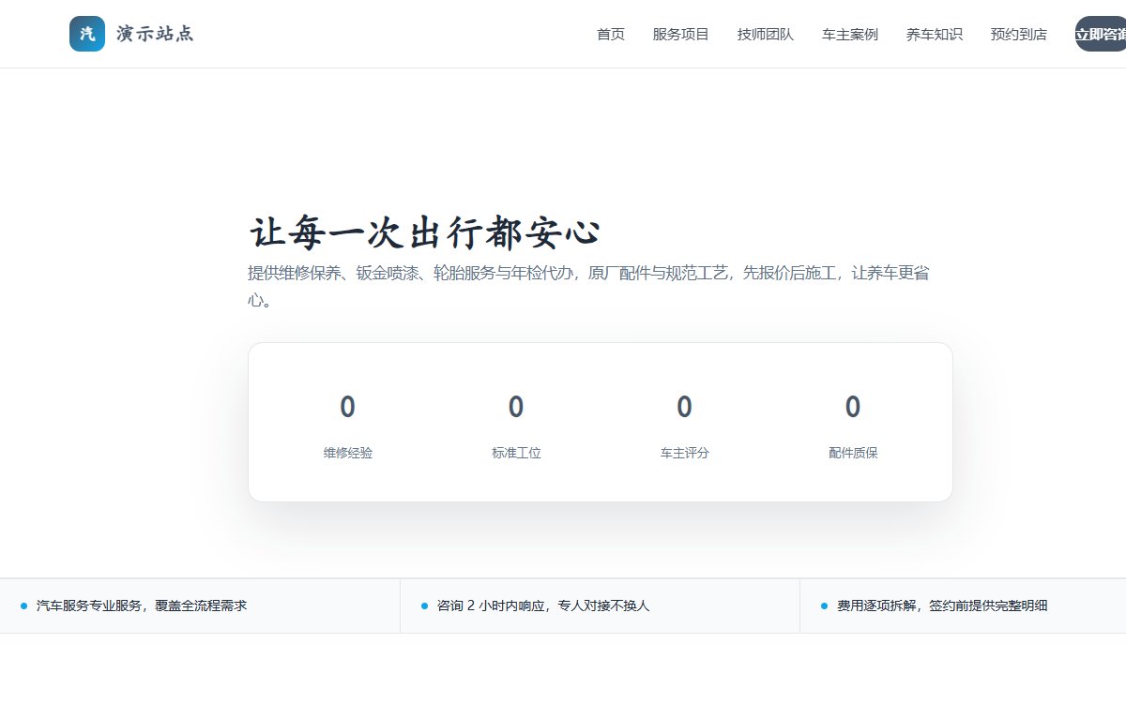1126x703 pixels.
Task: Open 预约到店 nav item
Action: point(1019,35)
